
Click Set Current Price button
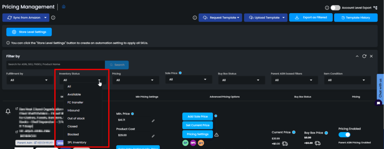(x=198, y=125)
